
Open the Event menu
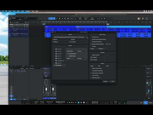tap(18, 11)
